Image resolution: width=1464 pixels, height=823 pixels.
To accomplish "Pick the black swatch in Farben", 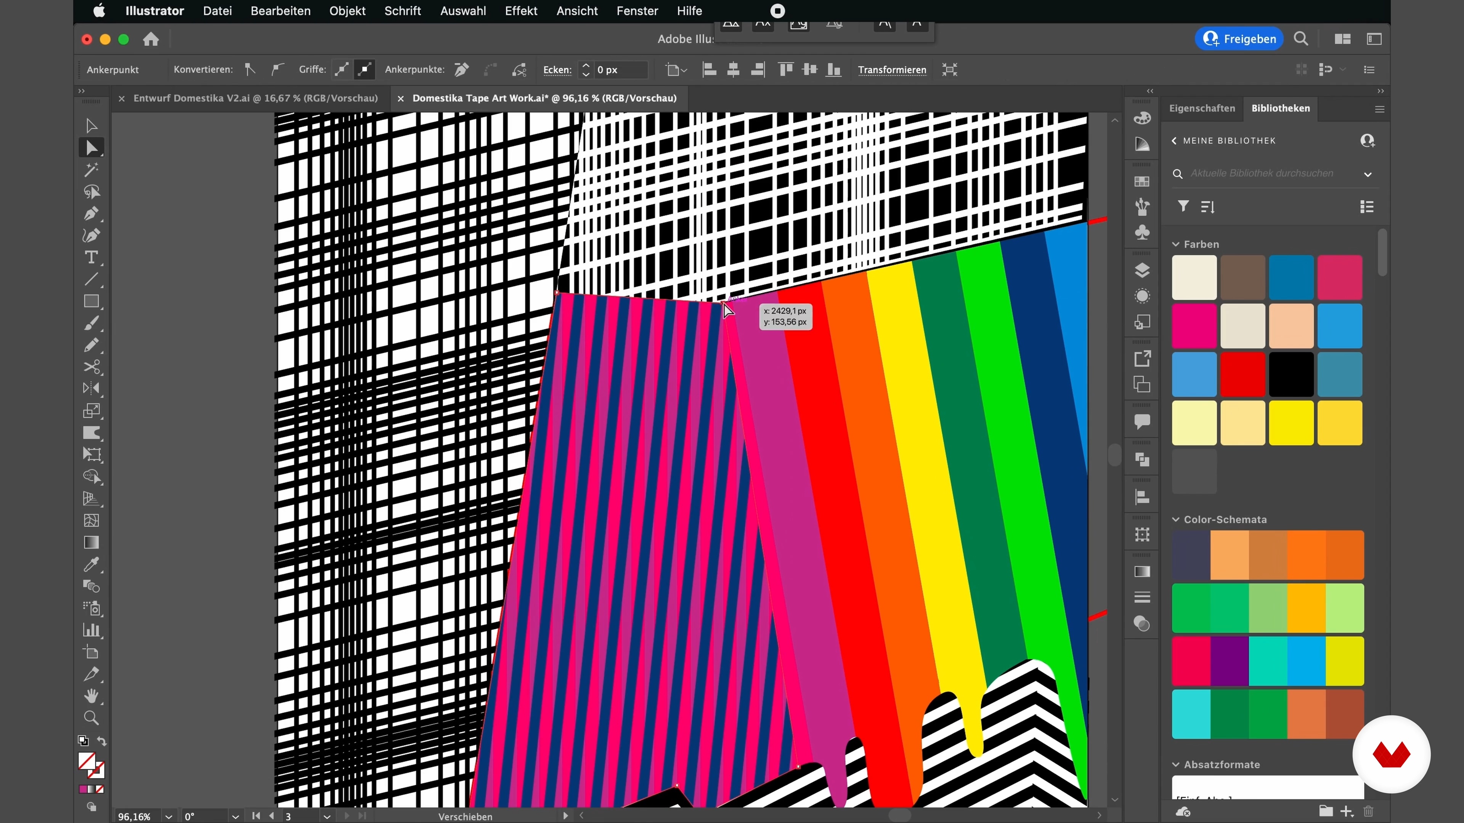I will (x=1291, y=374).
